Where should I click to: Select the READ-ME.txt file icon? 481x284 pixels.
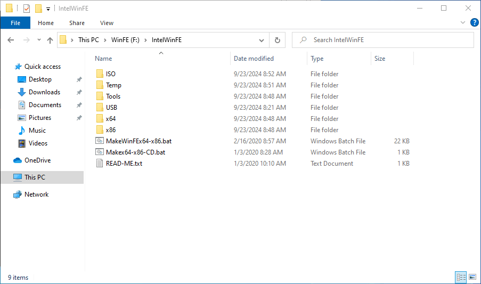[x=100, y=163]
